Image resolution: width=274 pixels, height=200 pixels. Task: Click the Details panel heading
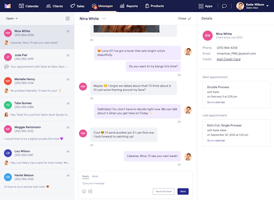(207, 18)
